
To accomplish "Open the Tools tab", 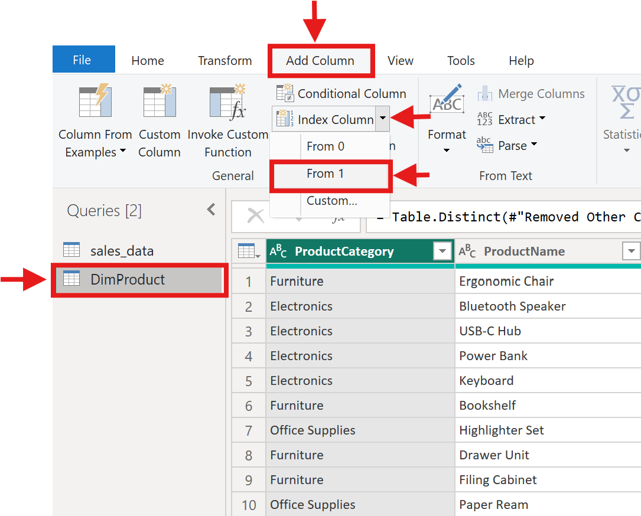I will tap(461, 60).
